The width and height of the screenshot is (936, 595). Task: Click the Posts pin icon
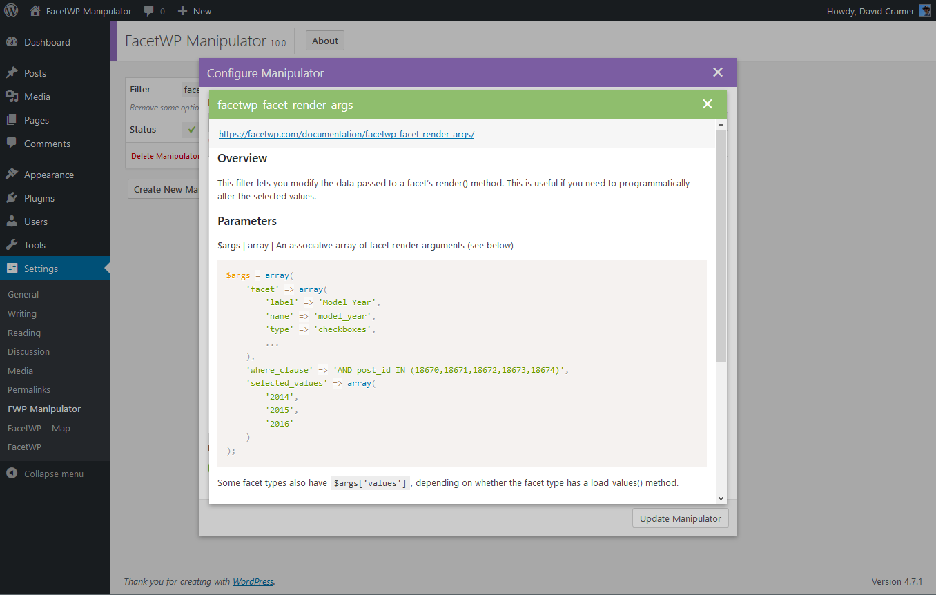pos(12,73)
